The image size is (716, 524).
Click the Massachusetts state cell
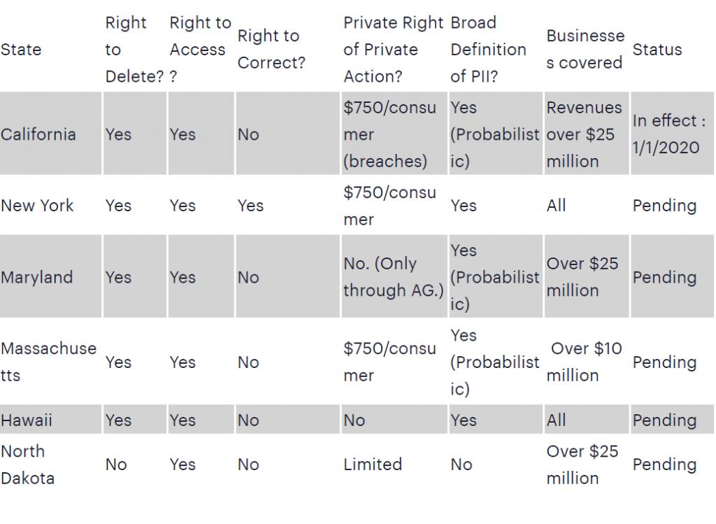pos(48,362)
